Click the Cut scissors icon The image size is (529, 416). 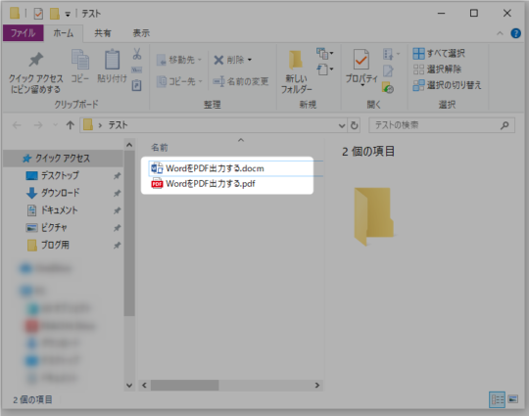pyautogui.click(x=136, y=54)
